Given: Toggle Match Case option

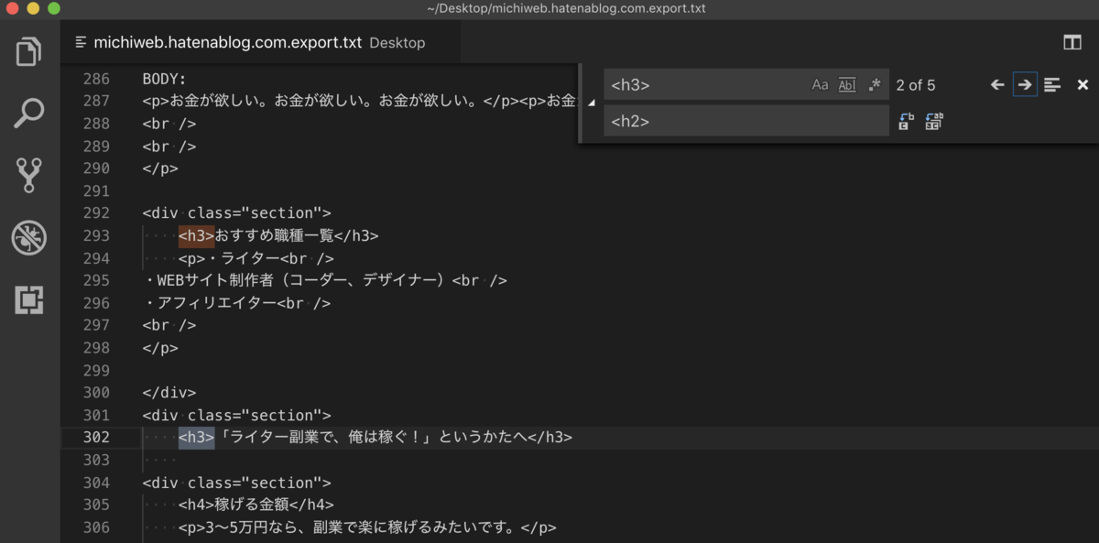Looking at the screenshot, I should point(820,85).
